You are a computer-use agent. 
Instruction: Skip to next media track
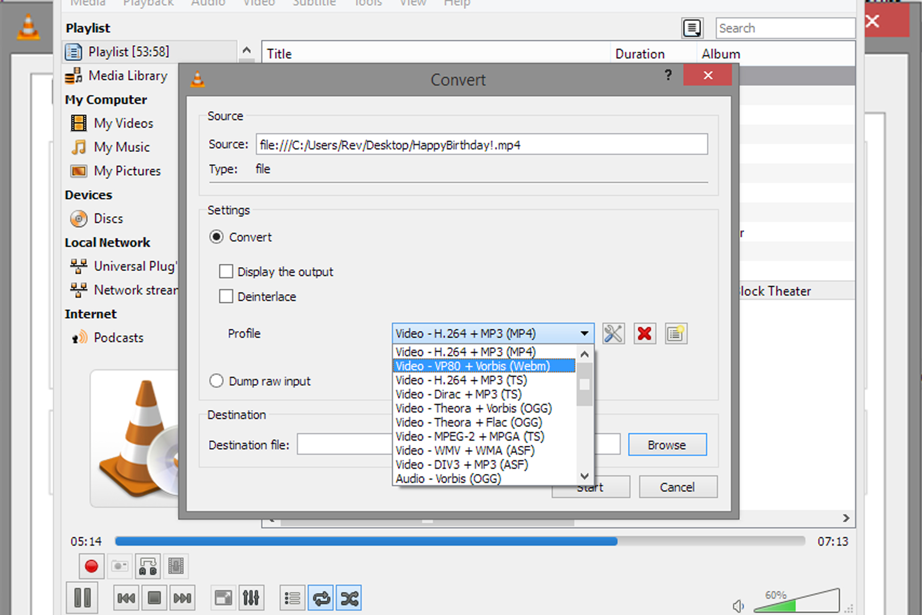[x=182, y=598]
